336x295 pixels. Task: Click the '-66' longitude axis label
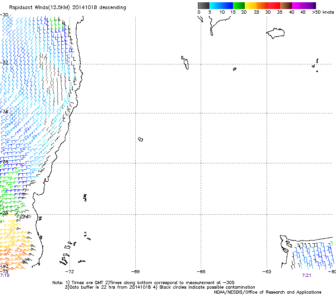pos(201,272)
